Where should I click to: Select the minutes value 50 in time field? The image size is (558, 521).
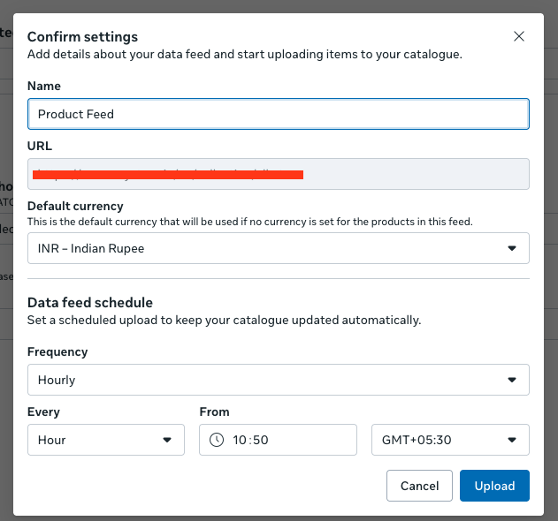point(260,440)
